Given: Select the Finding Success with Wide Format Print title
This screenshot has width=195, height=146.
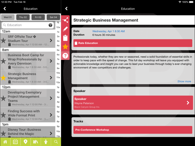Looking at the screenshot, I should (24, 113).
